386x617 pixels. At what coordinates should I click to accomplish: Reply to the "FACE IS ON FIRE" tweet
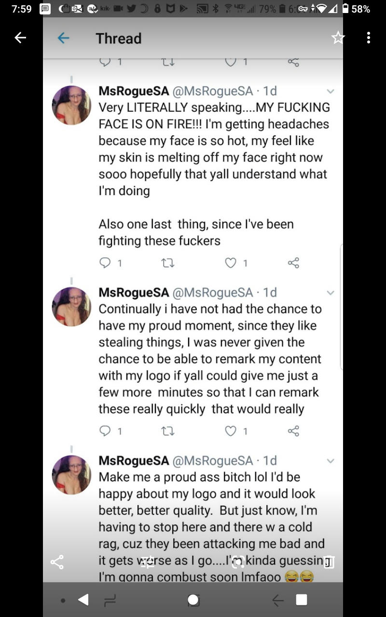tap(105, 263)
